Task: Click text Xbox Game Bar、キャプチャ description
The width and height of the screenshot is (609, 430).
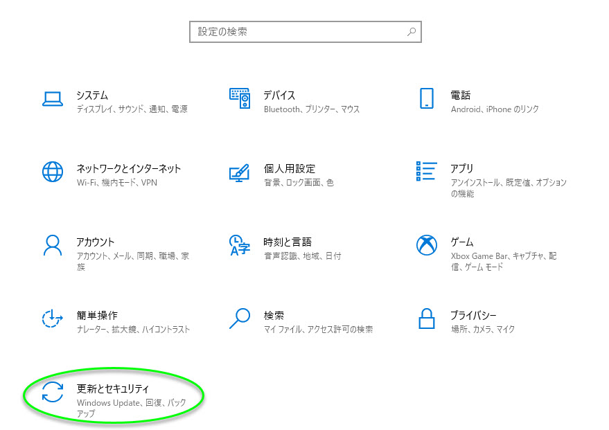Action: (504, 261)
